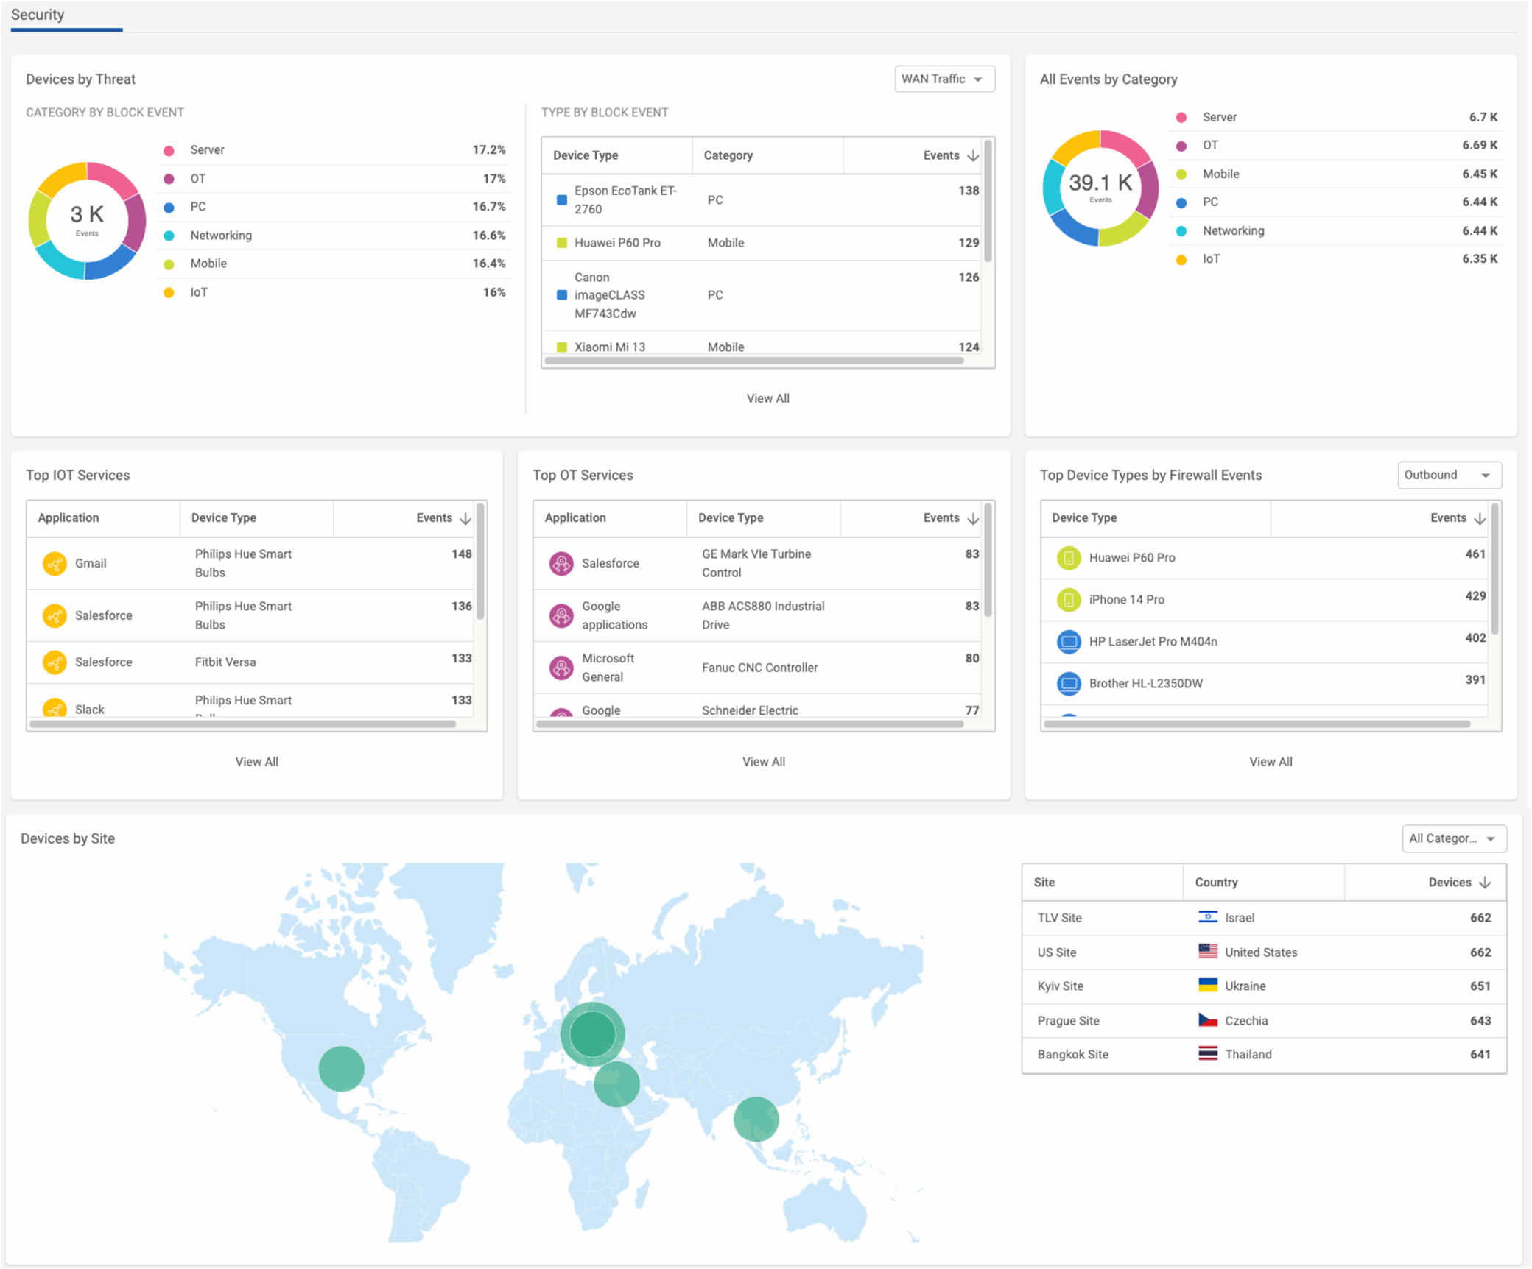Click Epson EcoTank ET-2760 blue category square
The height and width of the screenshot is (1269, 1532).
(561, 199)
